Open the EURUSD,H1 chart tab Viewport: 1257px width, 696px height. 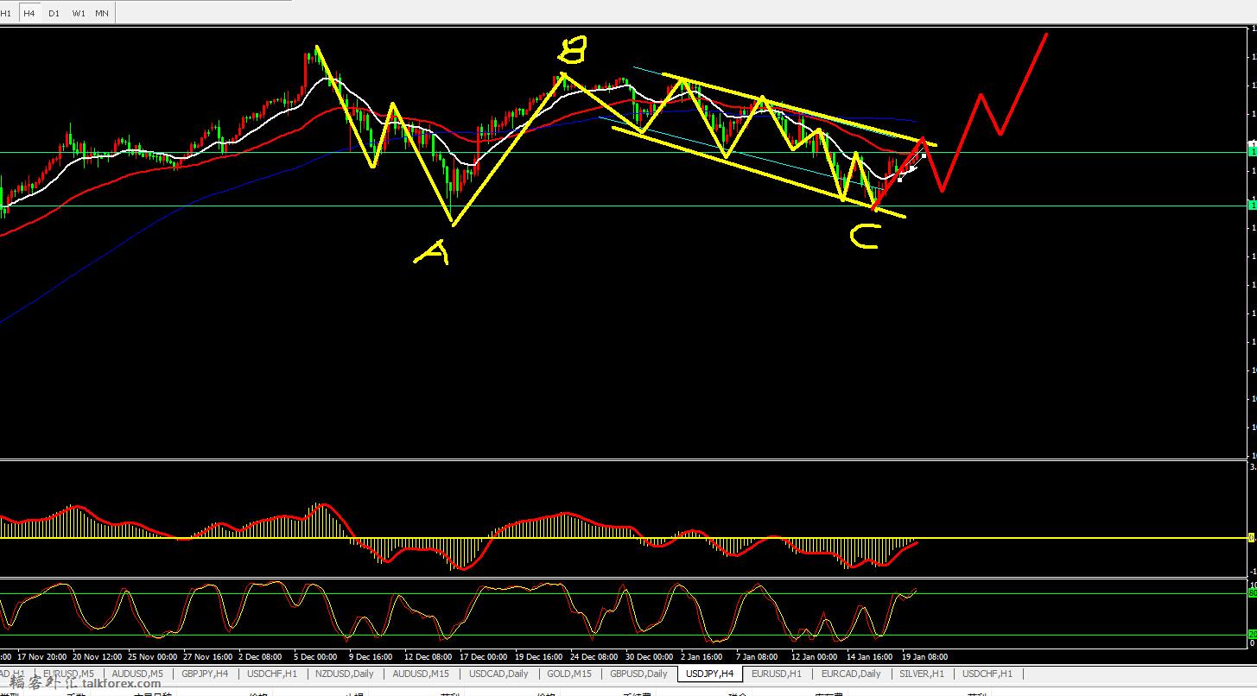pos(777,674)
